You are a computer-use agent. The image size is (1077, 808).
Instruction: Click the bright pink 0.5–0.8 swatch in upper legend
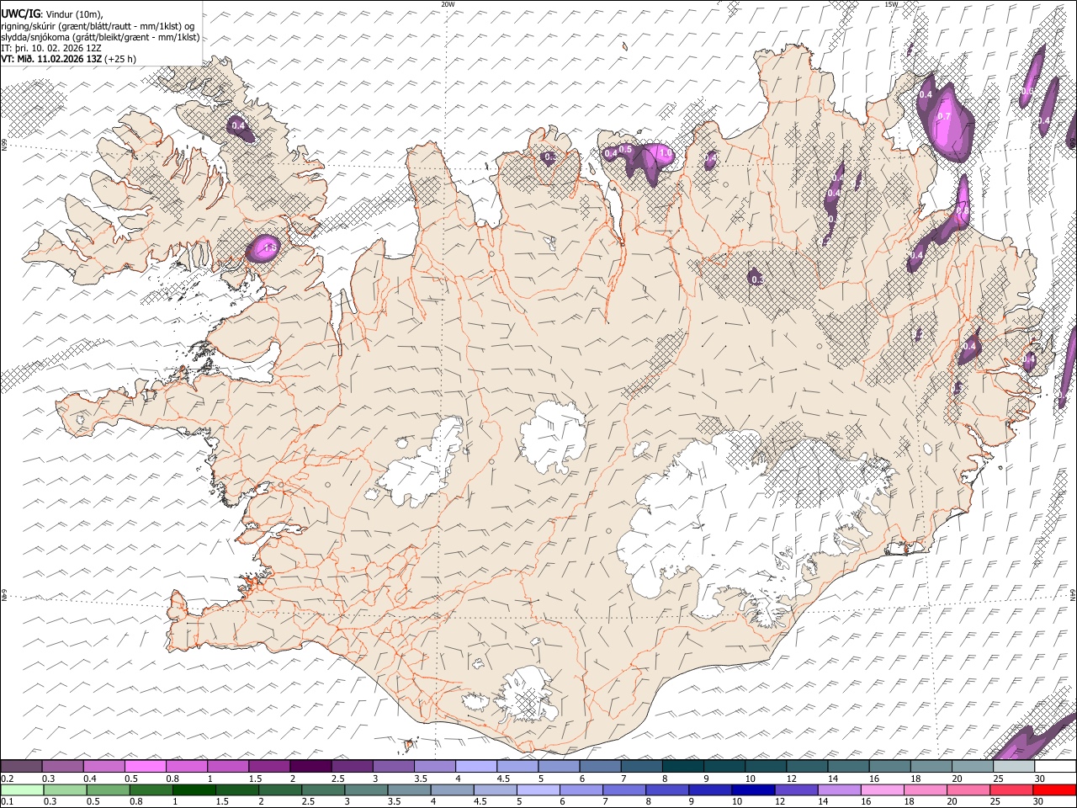click(x=146, y=766)
